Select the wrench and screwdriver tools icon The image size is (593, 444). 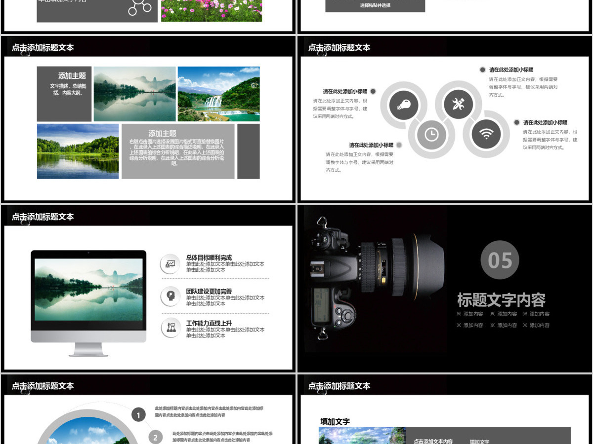click(458, 104)
